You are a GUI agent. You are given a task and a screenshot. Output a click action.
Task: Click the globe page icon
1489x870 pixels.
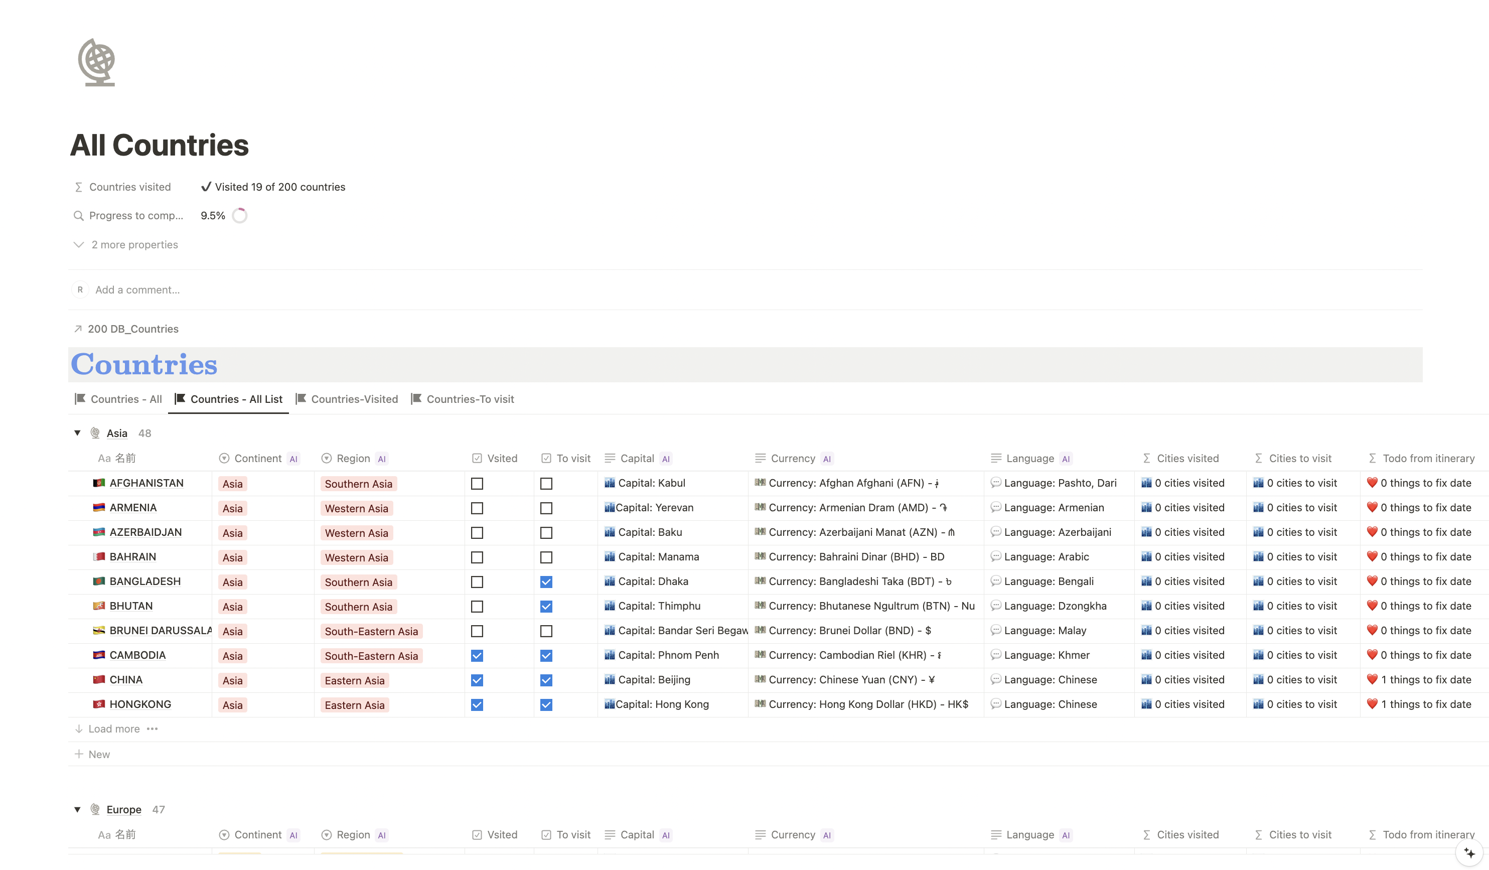coord(96,63)
